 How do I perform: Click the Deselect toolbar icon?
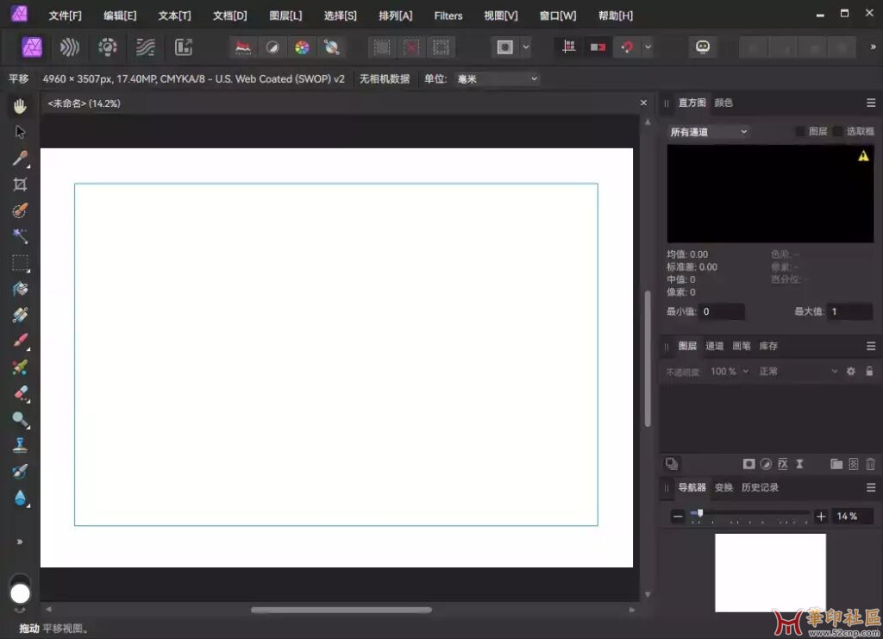click(x=411, y=47)
